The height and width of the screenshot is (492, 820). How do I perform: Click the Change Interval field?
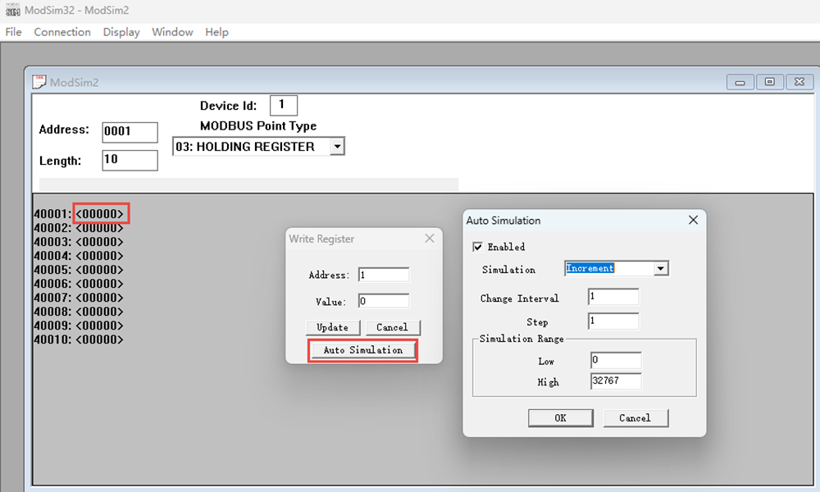coord(613,297)
